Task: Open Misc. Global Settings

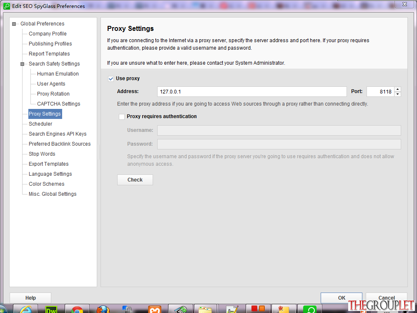Action: [x=53, y=194]
